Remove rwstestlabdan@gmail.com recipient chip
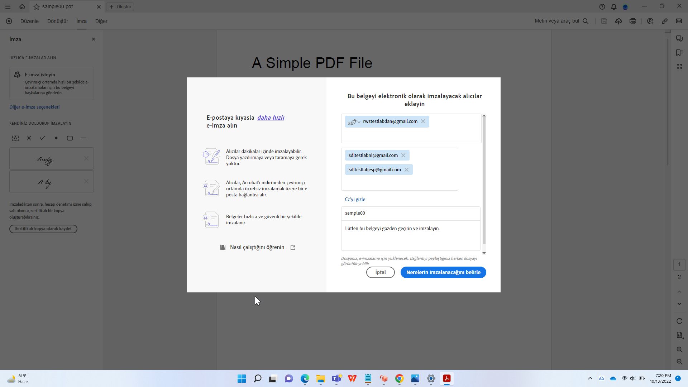 click(423, 121)
